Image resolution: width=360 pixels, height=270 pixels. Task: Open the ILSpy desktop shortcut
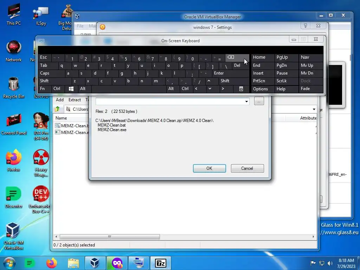click(x=41, y=15)
